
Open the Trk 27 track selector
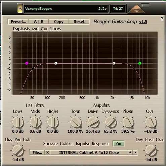point(118,9)
